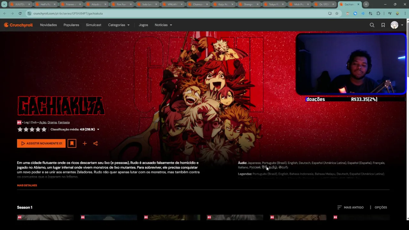Open the Crunchyroll search icon
This screenshot has height=230, width=409.
tap(372, 25)
